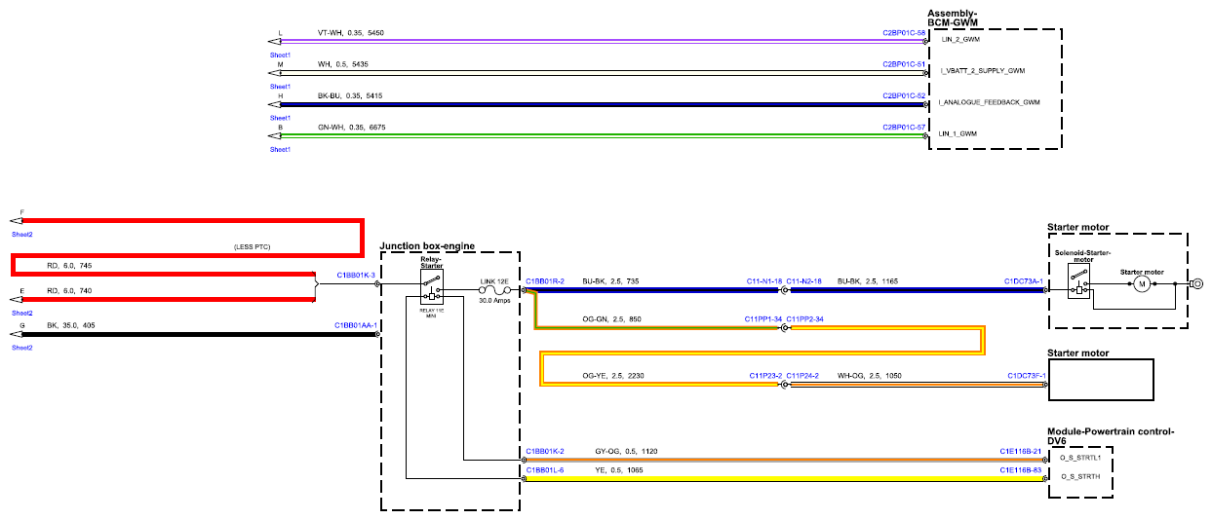Screen dimensions: 1212x520
Task: Click wire label BK, 35.0, 405
Action: click(71, 325)
